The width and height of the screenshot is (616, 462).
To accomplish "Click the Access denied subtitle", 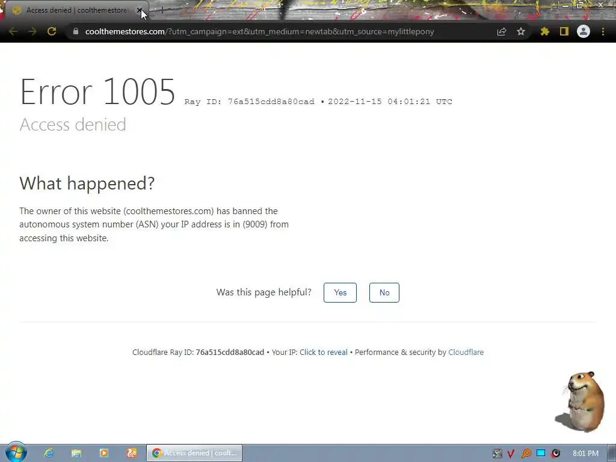I will (73, 125).
